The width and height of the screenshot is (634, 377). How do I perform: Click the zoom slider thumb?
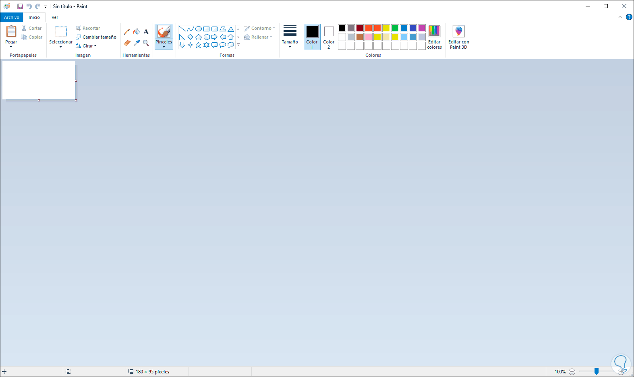597,372
